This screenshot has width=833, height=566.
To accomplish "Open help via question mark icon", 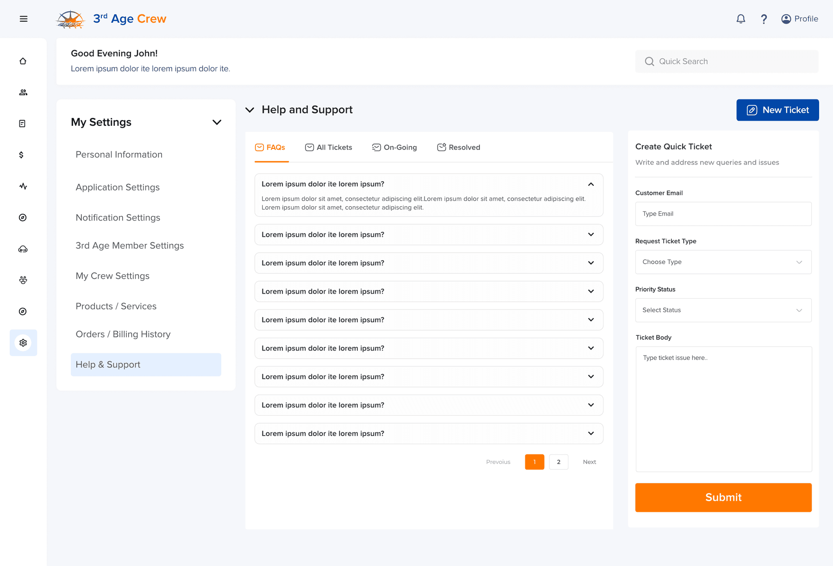I will click(764, 19).
